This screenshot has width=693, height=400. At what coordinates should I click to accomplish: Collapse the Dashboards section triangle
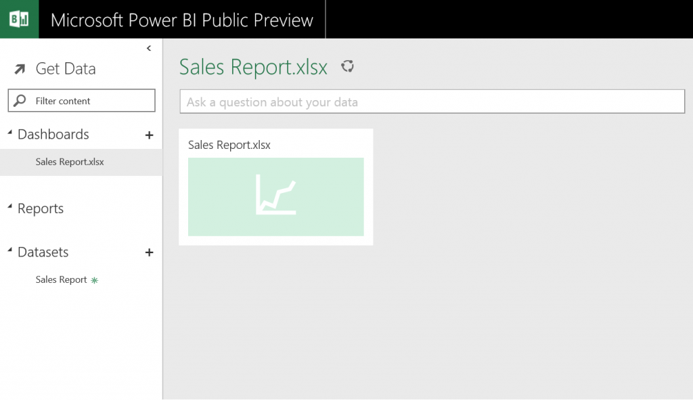coord(10,133)
